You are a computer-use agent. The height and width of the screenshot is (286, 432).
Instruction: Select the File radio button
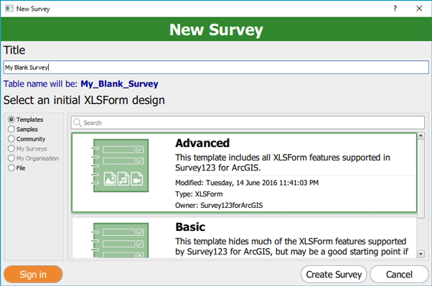point(11,168)
